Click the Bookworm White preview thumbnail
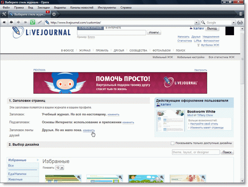Viewport: 248px width, 187px height. click(x=171, y=121)
